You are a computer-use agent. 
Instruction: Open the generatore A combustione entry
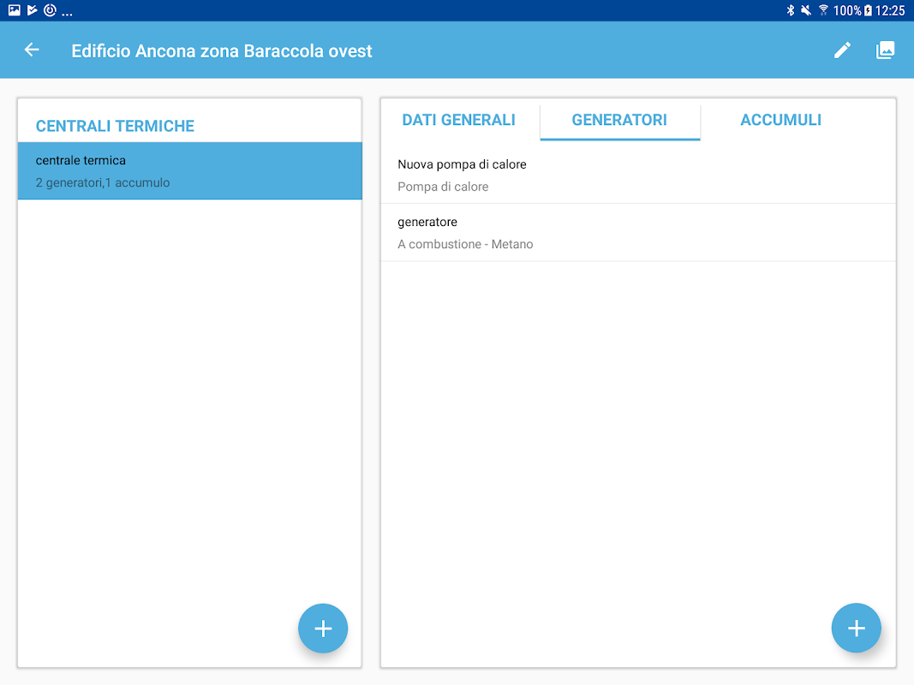638,232
